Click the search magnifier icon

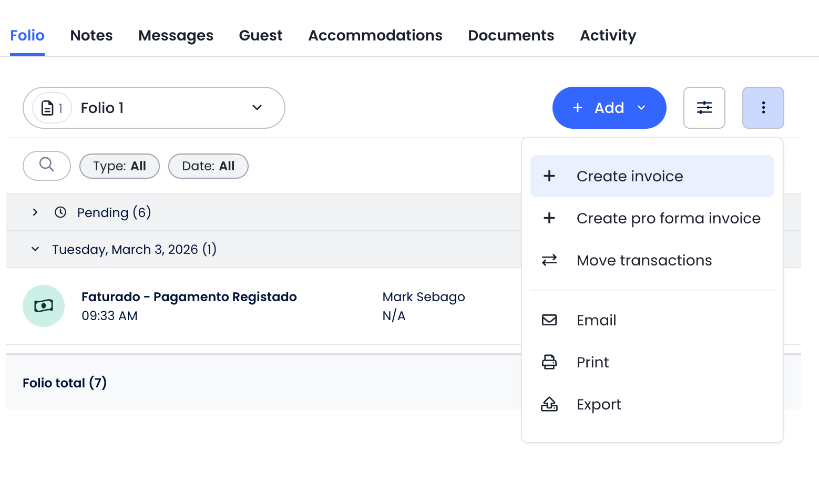pyautogui.click(x=47, y=166)
